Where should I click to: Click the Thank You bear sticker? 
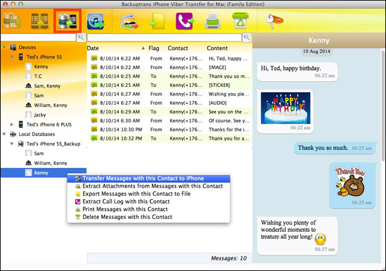pyautogui.click(x=349, y=182)
